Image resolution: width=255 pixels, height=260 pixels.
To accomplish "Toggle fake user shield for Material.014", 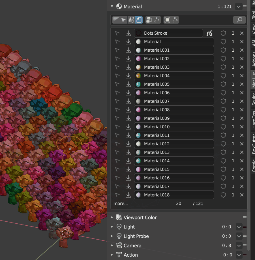I will [223, 161].
